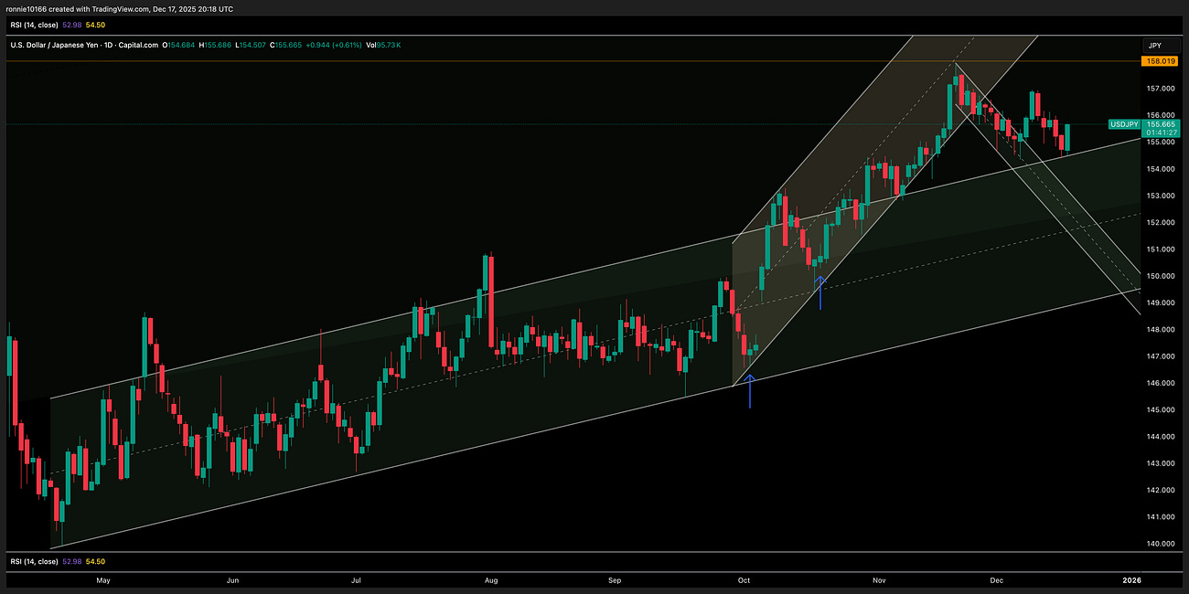Click the Dec label on the time axis
The width and height of the screenshot is (1189, 594).
coord(996,580)
